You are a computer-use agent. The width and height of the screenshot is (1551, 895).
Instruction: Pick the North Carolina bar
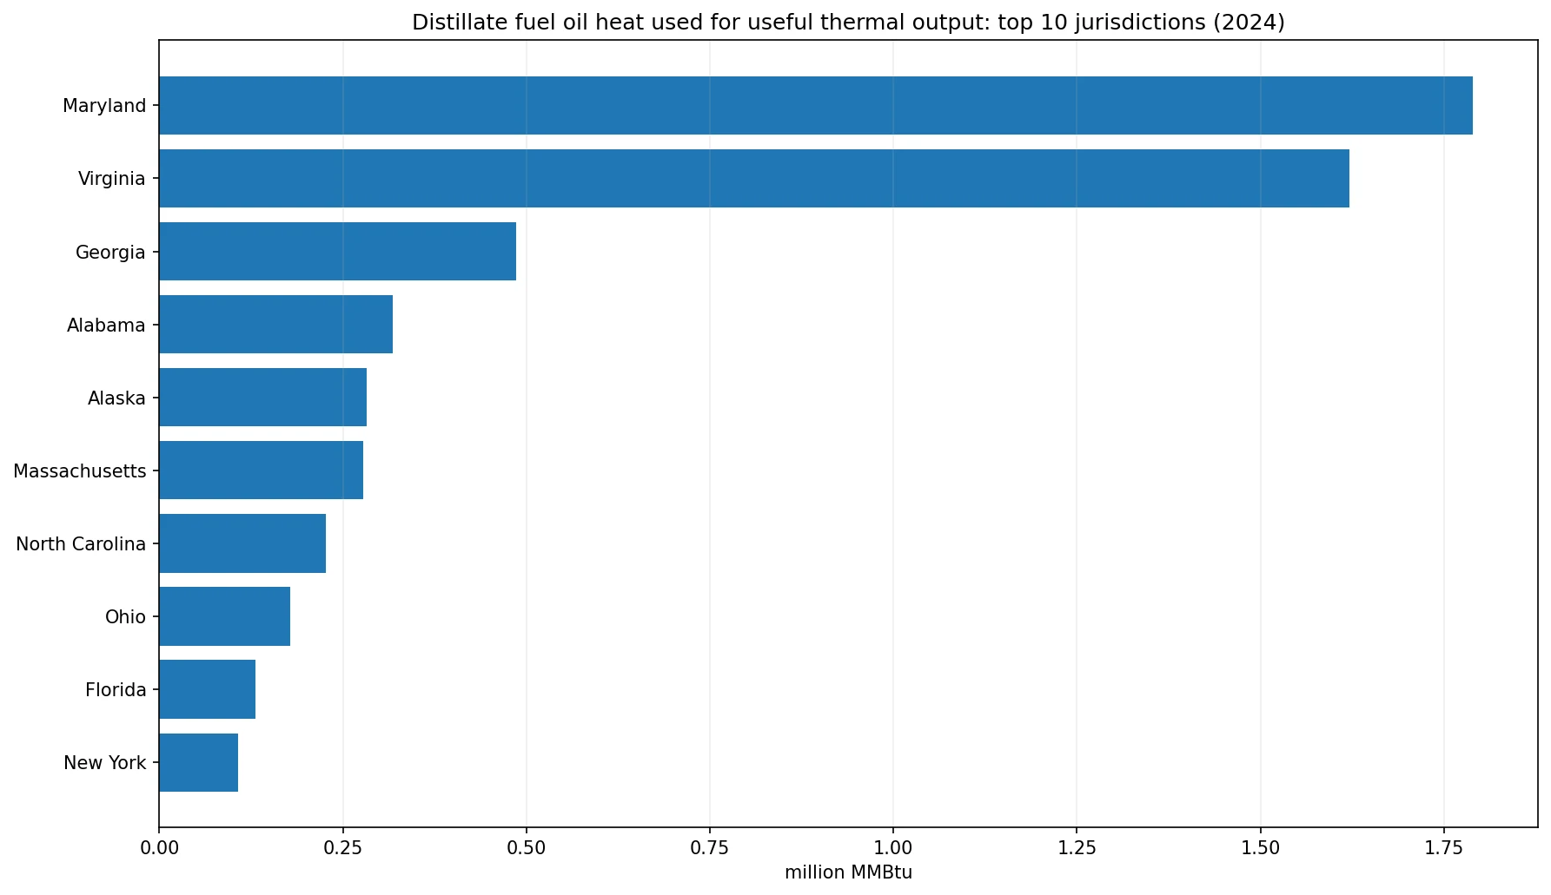coord(242,543)
